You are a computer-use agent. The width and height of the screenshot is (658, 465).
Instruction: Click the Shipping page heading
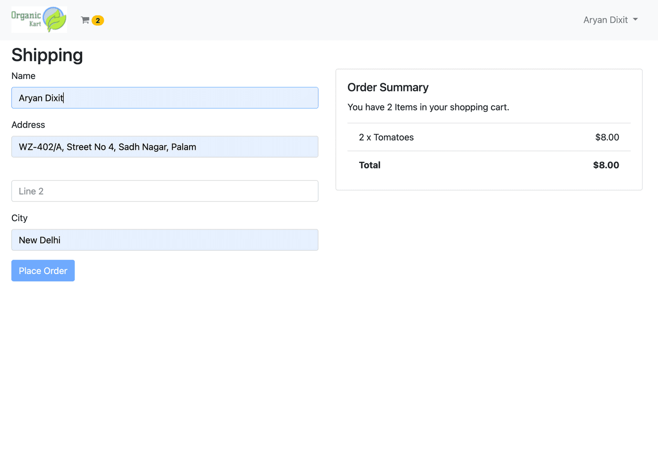47,55
